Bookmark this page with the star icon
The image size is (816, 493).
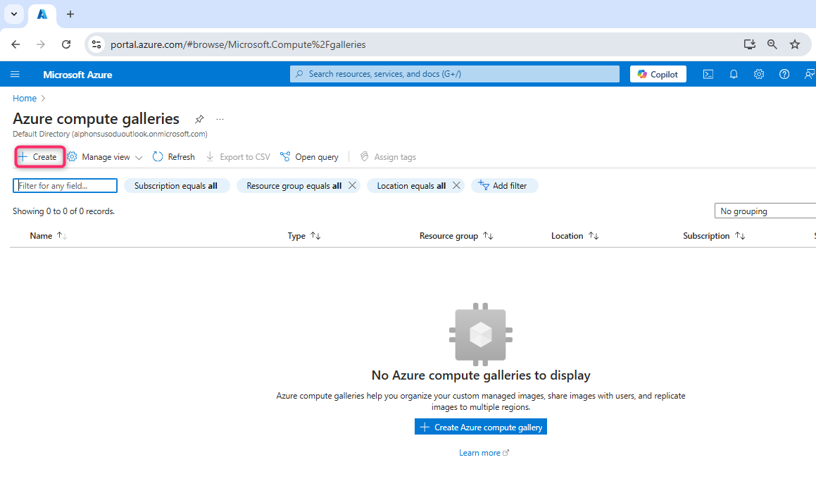795,45
